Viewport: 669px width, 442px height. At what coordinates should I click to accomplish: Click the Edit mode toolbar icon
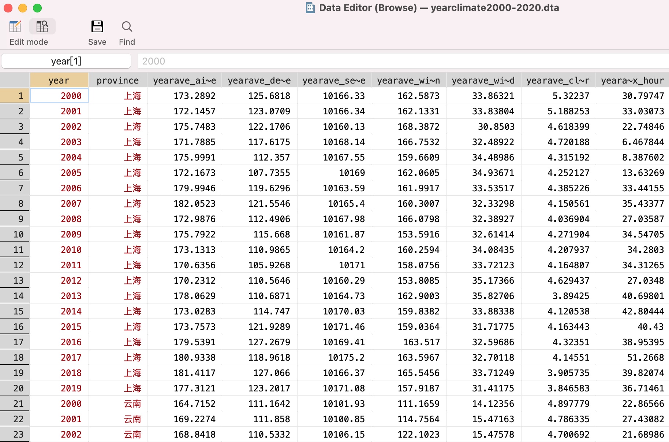click(15, 27)
